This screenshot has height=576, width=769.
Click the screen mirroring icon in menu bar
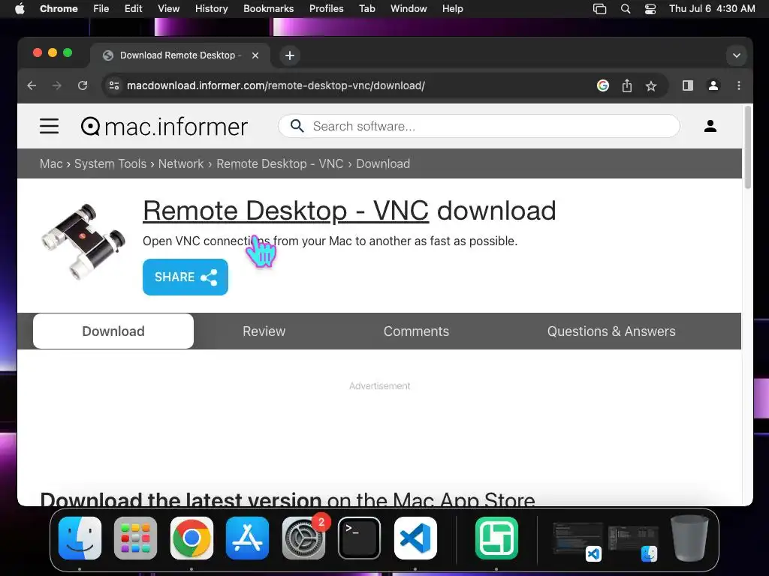(x=599, y=9)
